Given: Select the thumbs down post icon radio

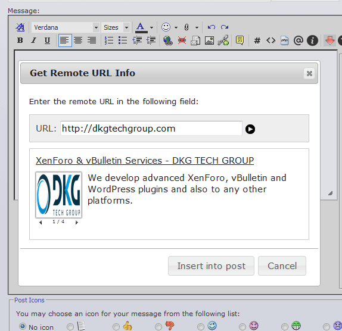Looking at the screenshot, I should click(x=158, y=327).
